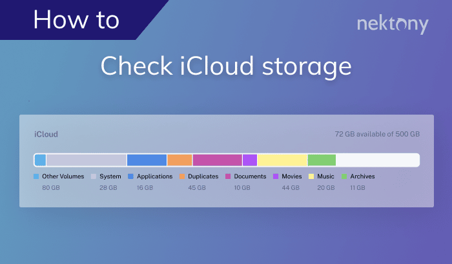This screenshot has width=452, height=264.
Task: Select the green Archives bar segment
Action: tap(322, 160)
